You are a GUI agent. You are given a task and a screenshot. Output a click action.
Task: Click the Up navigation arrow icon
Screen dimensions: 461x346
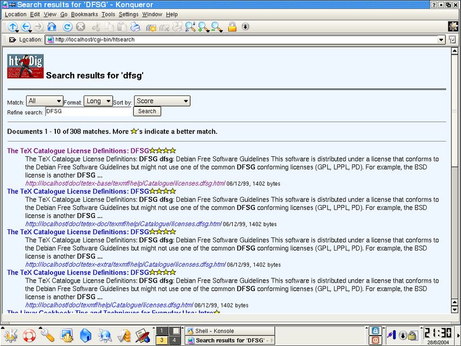tap(12, 27)
